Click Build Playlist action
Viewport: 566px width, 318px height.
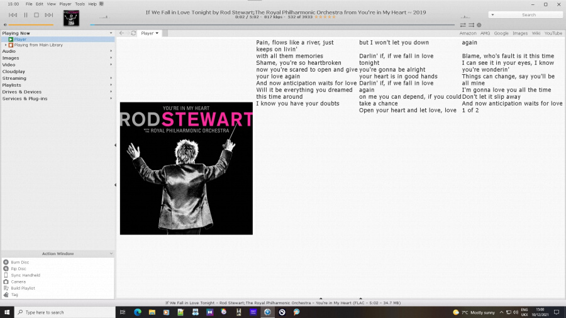(23, 288)
